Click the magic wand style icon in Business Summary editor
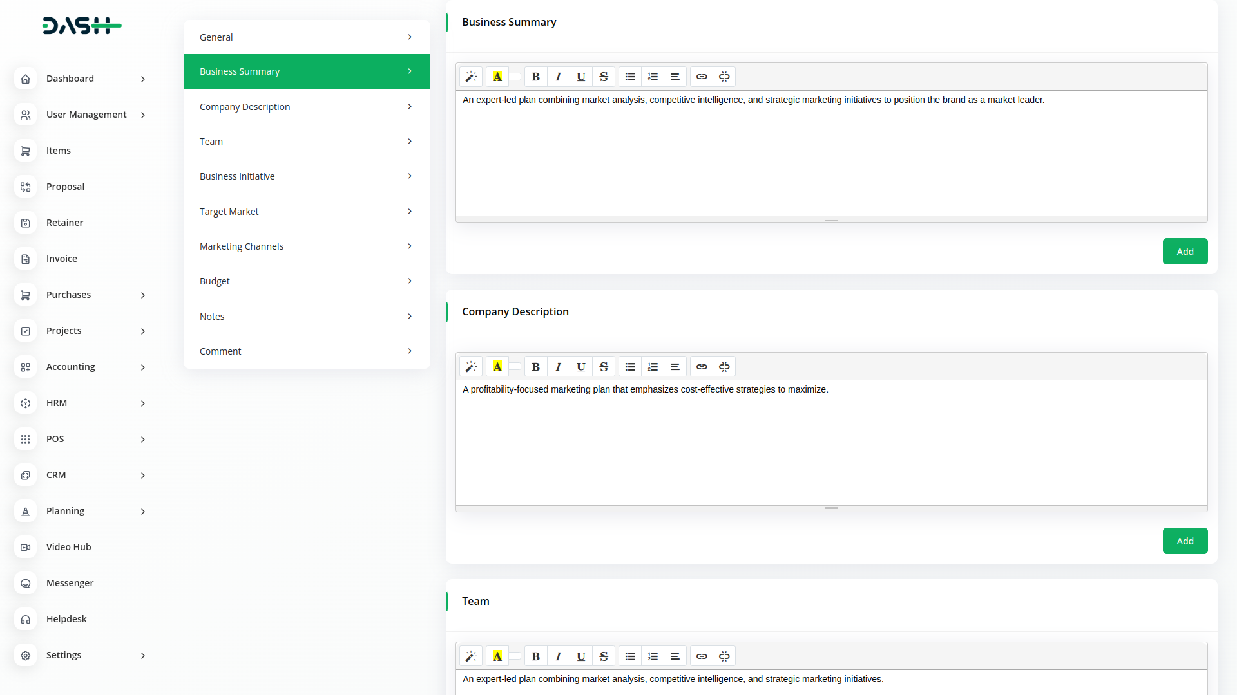This screenshot has height=695, width=1237. point(471,77)
